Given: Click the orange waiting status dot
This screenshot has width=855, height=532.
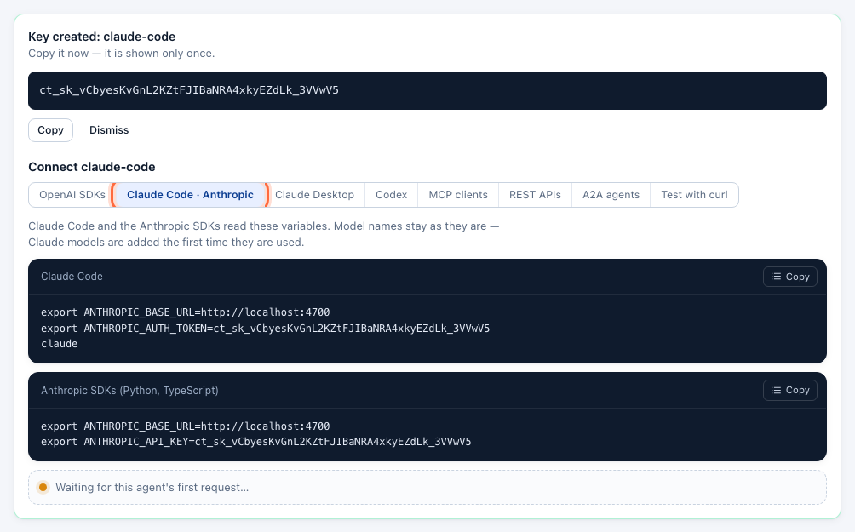Looking at the screenshot, I should (43, 487).
